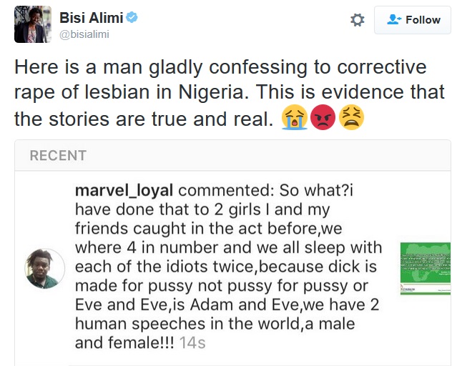The height and width of the screenshot is (366, 452).
Task: Select the RECENT header tab
Action: coord(58,155)
